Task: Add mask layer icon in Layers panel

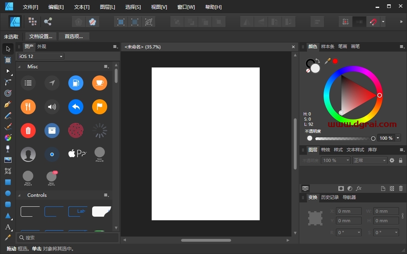Action: click(341, 189)
